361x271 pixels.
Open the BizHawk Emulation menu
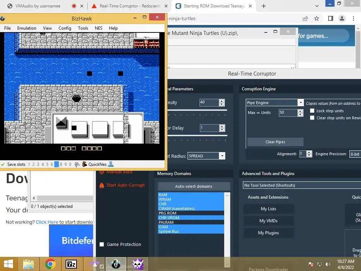pos(27,28)
